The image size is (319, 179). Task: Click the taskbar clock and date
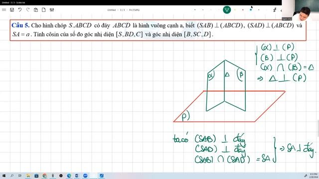coord(314,176)
